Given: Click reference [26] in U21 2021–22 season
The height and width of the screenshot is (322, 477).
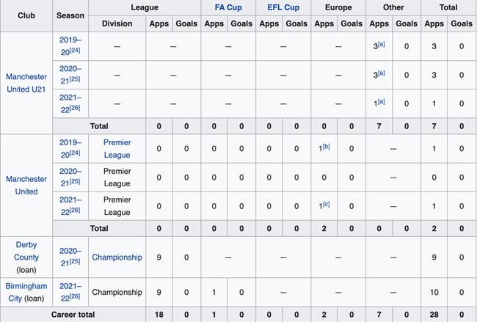Looking at the screenshot, I should pos(76,109).
